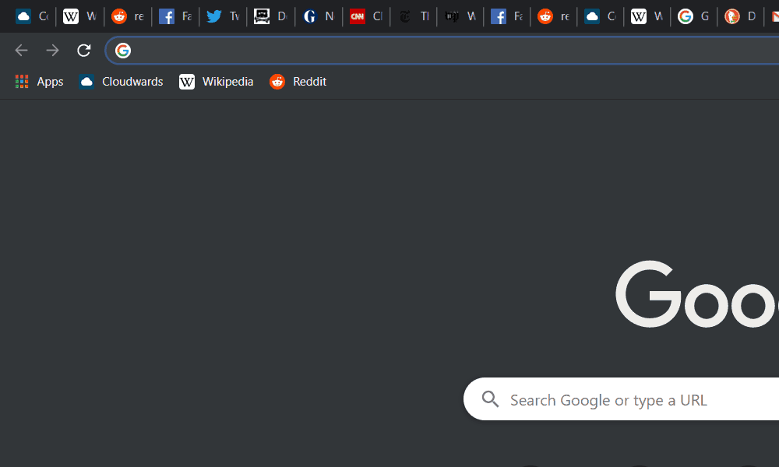
Task: Click the Google logo on the page
Action: [697, 293]
